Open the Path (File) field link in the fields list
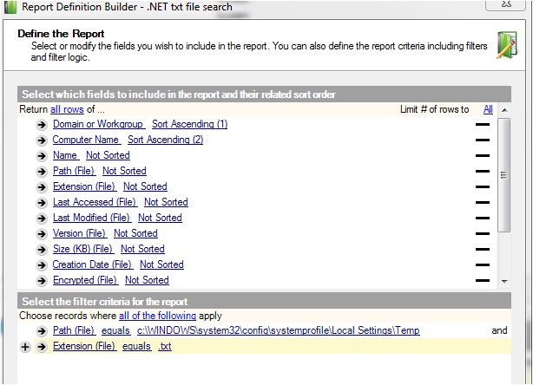 (75, 171)
